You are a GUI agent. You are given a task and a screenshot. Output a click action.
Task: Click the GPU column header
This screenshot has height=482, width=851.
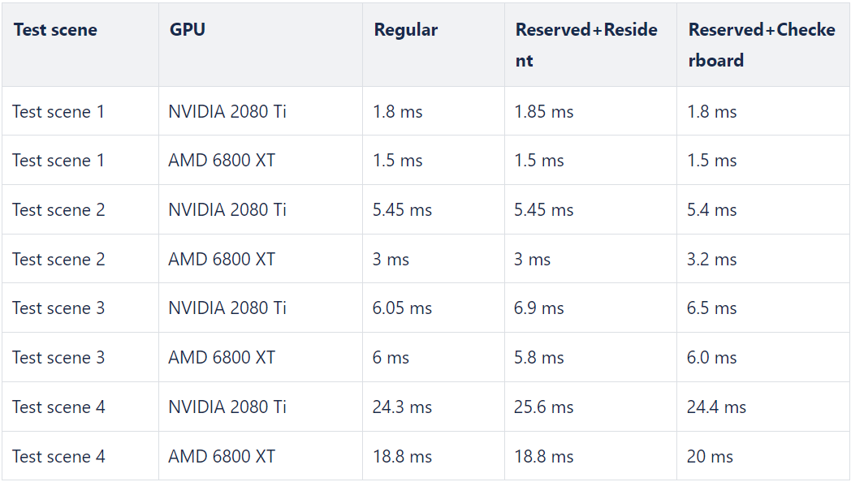click(261, 45)
